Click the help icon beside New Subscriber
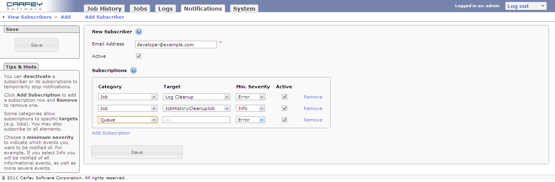 [139, 32]
